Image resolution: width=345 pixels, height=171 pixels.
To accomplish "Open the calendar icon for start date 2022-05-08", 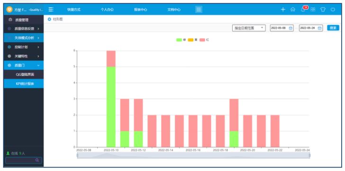I will [291, 28].
